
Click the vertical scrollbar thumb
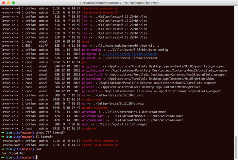coord(236,147)
